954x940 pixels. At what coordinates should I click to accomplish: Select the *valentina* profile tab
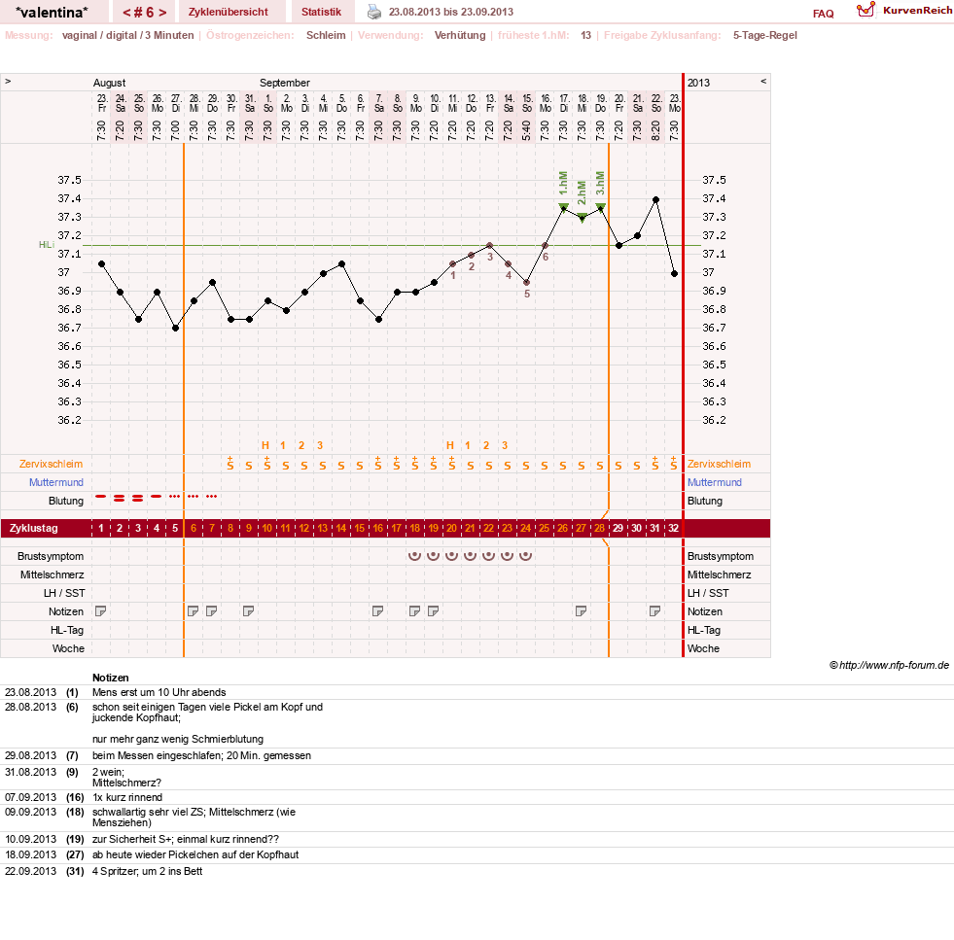52,12
